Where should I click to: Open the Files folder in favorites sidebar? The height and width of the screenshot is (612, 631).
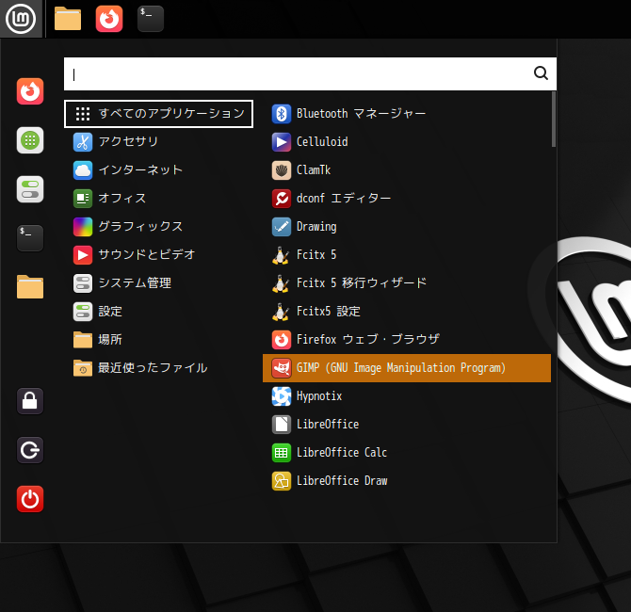30,287
